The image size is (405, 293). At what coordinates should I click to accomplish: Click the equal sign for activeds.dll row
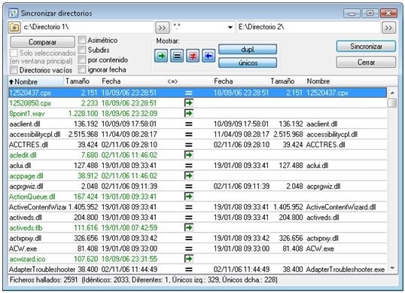[x=189, y=217]
